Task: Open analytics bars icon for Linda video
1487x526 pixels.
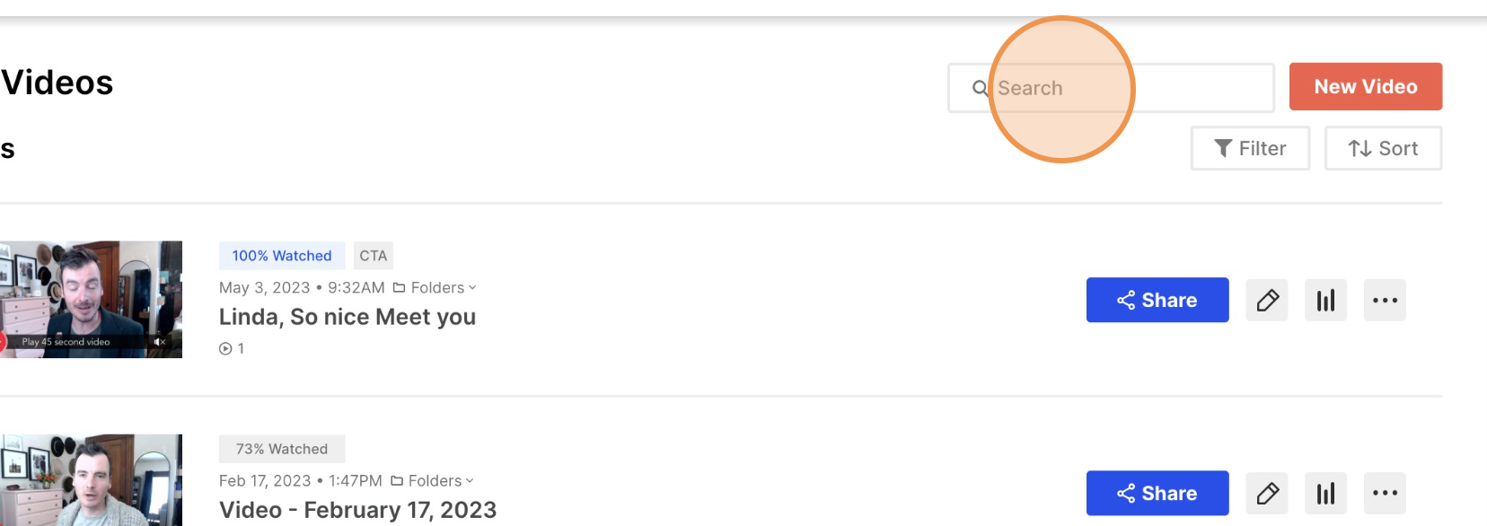Action: pyautogui.click(x=1325, y=300)
